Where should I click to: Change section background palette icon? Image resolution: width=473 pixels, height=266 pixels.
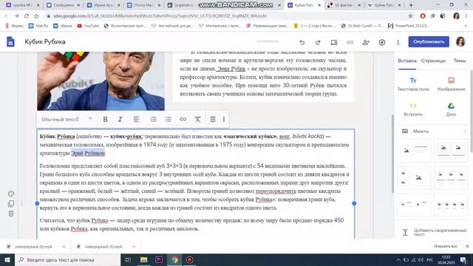(11, 194)
